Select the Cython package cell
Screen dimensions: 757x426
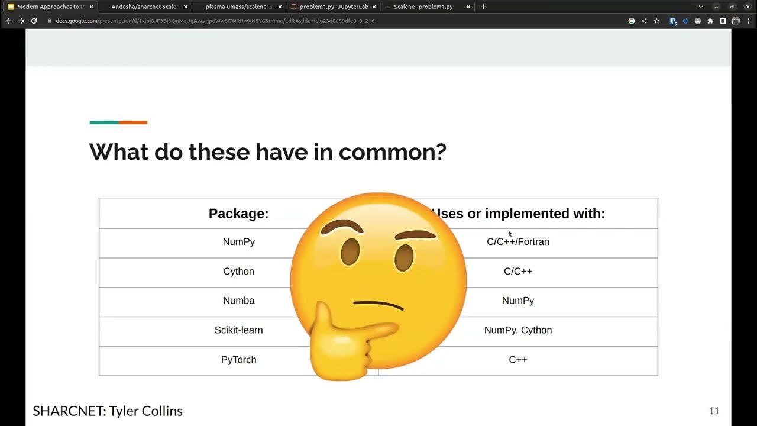pyautogui.click(x=238, y=272)
